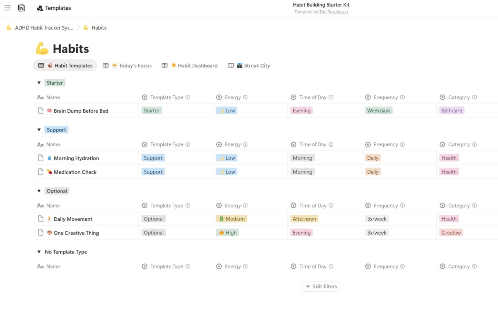The image size is (498, 311).
Task: Click the flexed arm emoji icon beside Habits title
Action: click(42, 49)
